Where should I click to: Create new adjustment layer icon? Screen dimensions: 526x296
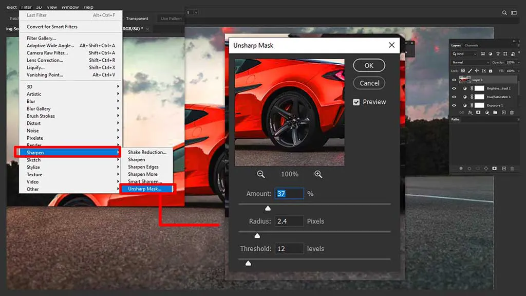coord(487,113)
